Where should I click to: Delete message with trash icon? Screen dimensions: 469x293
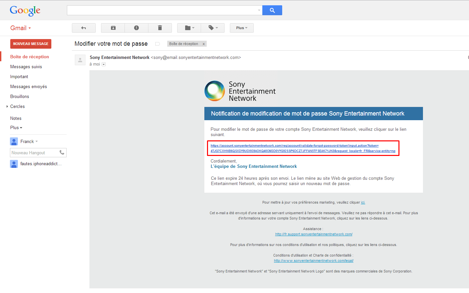point(160,28)
